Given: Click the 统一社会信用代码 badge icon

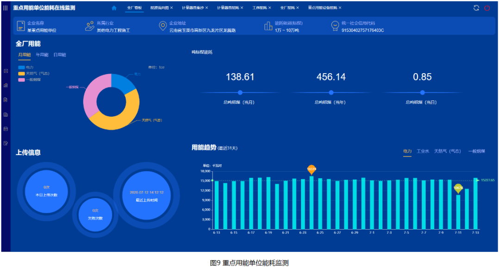Looking at the screenshot, I should point(335,26).
